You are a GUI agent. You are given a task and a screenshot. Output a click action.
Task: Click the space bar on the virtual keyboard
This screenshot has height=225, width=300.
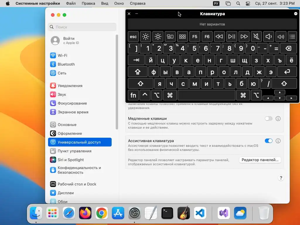[x=207, y=95]
